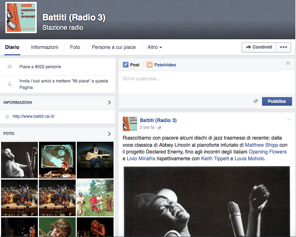Click the 2 ore fa timestamp
The height and width of the screenshot is (237, 296).
pos(147,127)
